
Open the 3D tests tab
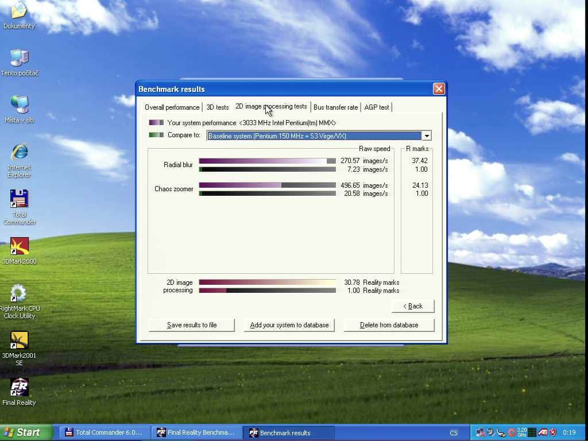pyautogui.click(x=218, y=107)
